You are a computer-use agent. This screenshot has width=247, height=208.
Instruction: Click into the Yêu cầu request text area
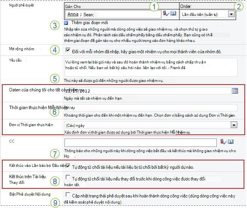(151, 67)
